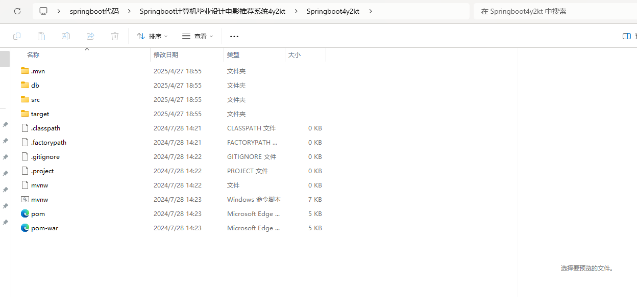Navigate to 'springboot代码' in the breadcrumb
Screen dimensions: 637x297
pos(94,11)
